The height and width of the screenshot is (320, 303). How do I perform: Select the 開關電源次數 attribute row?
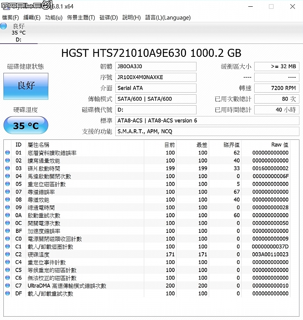[147, 223]
